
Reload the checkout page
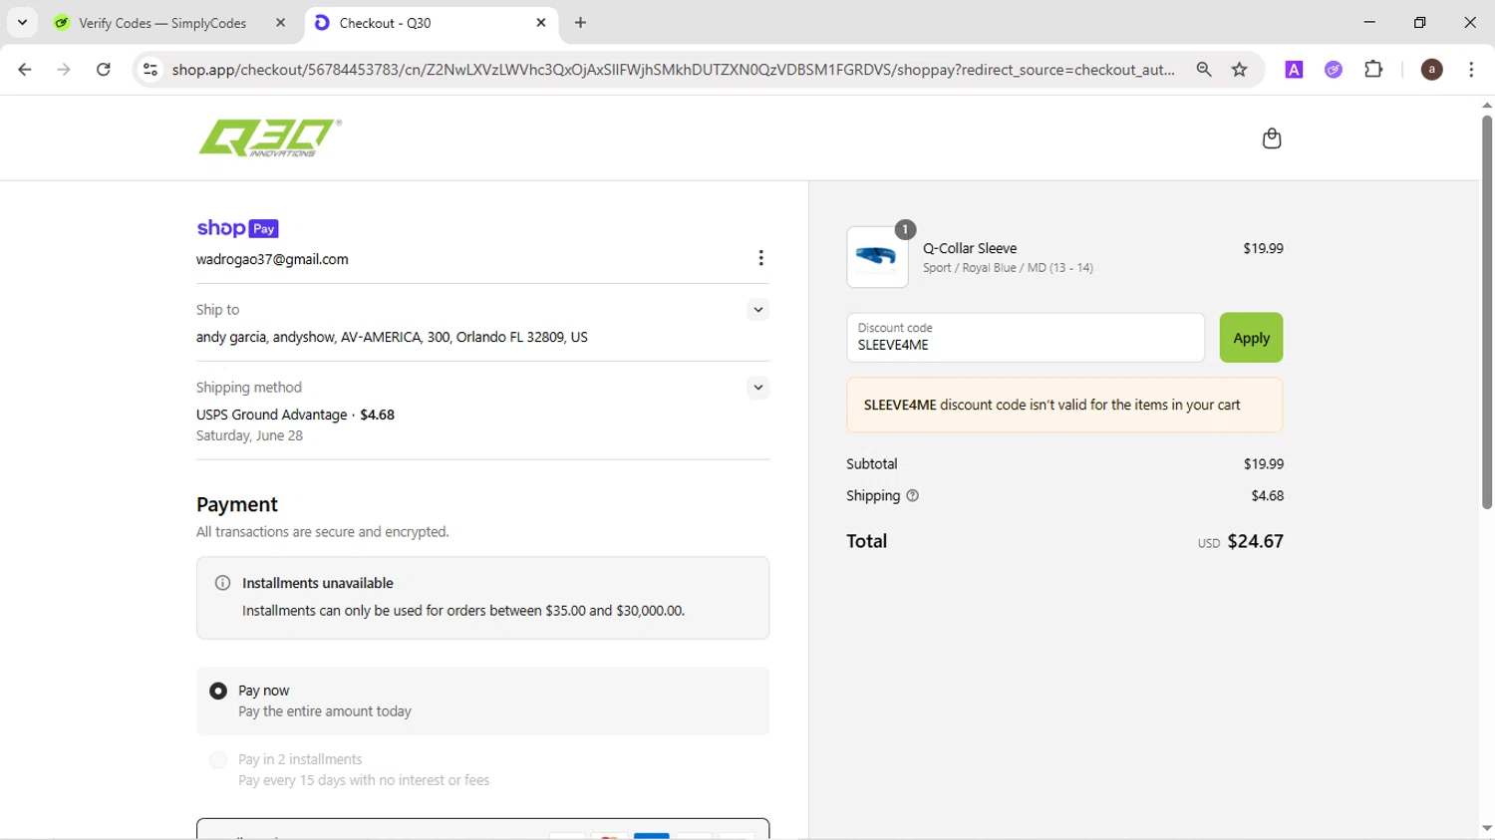104,70
